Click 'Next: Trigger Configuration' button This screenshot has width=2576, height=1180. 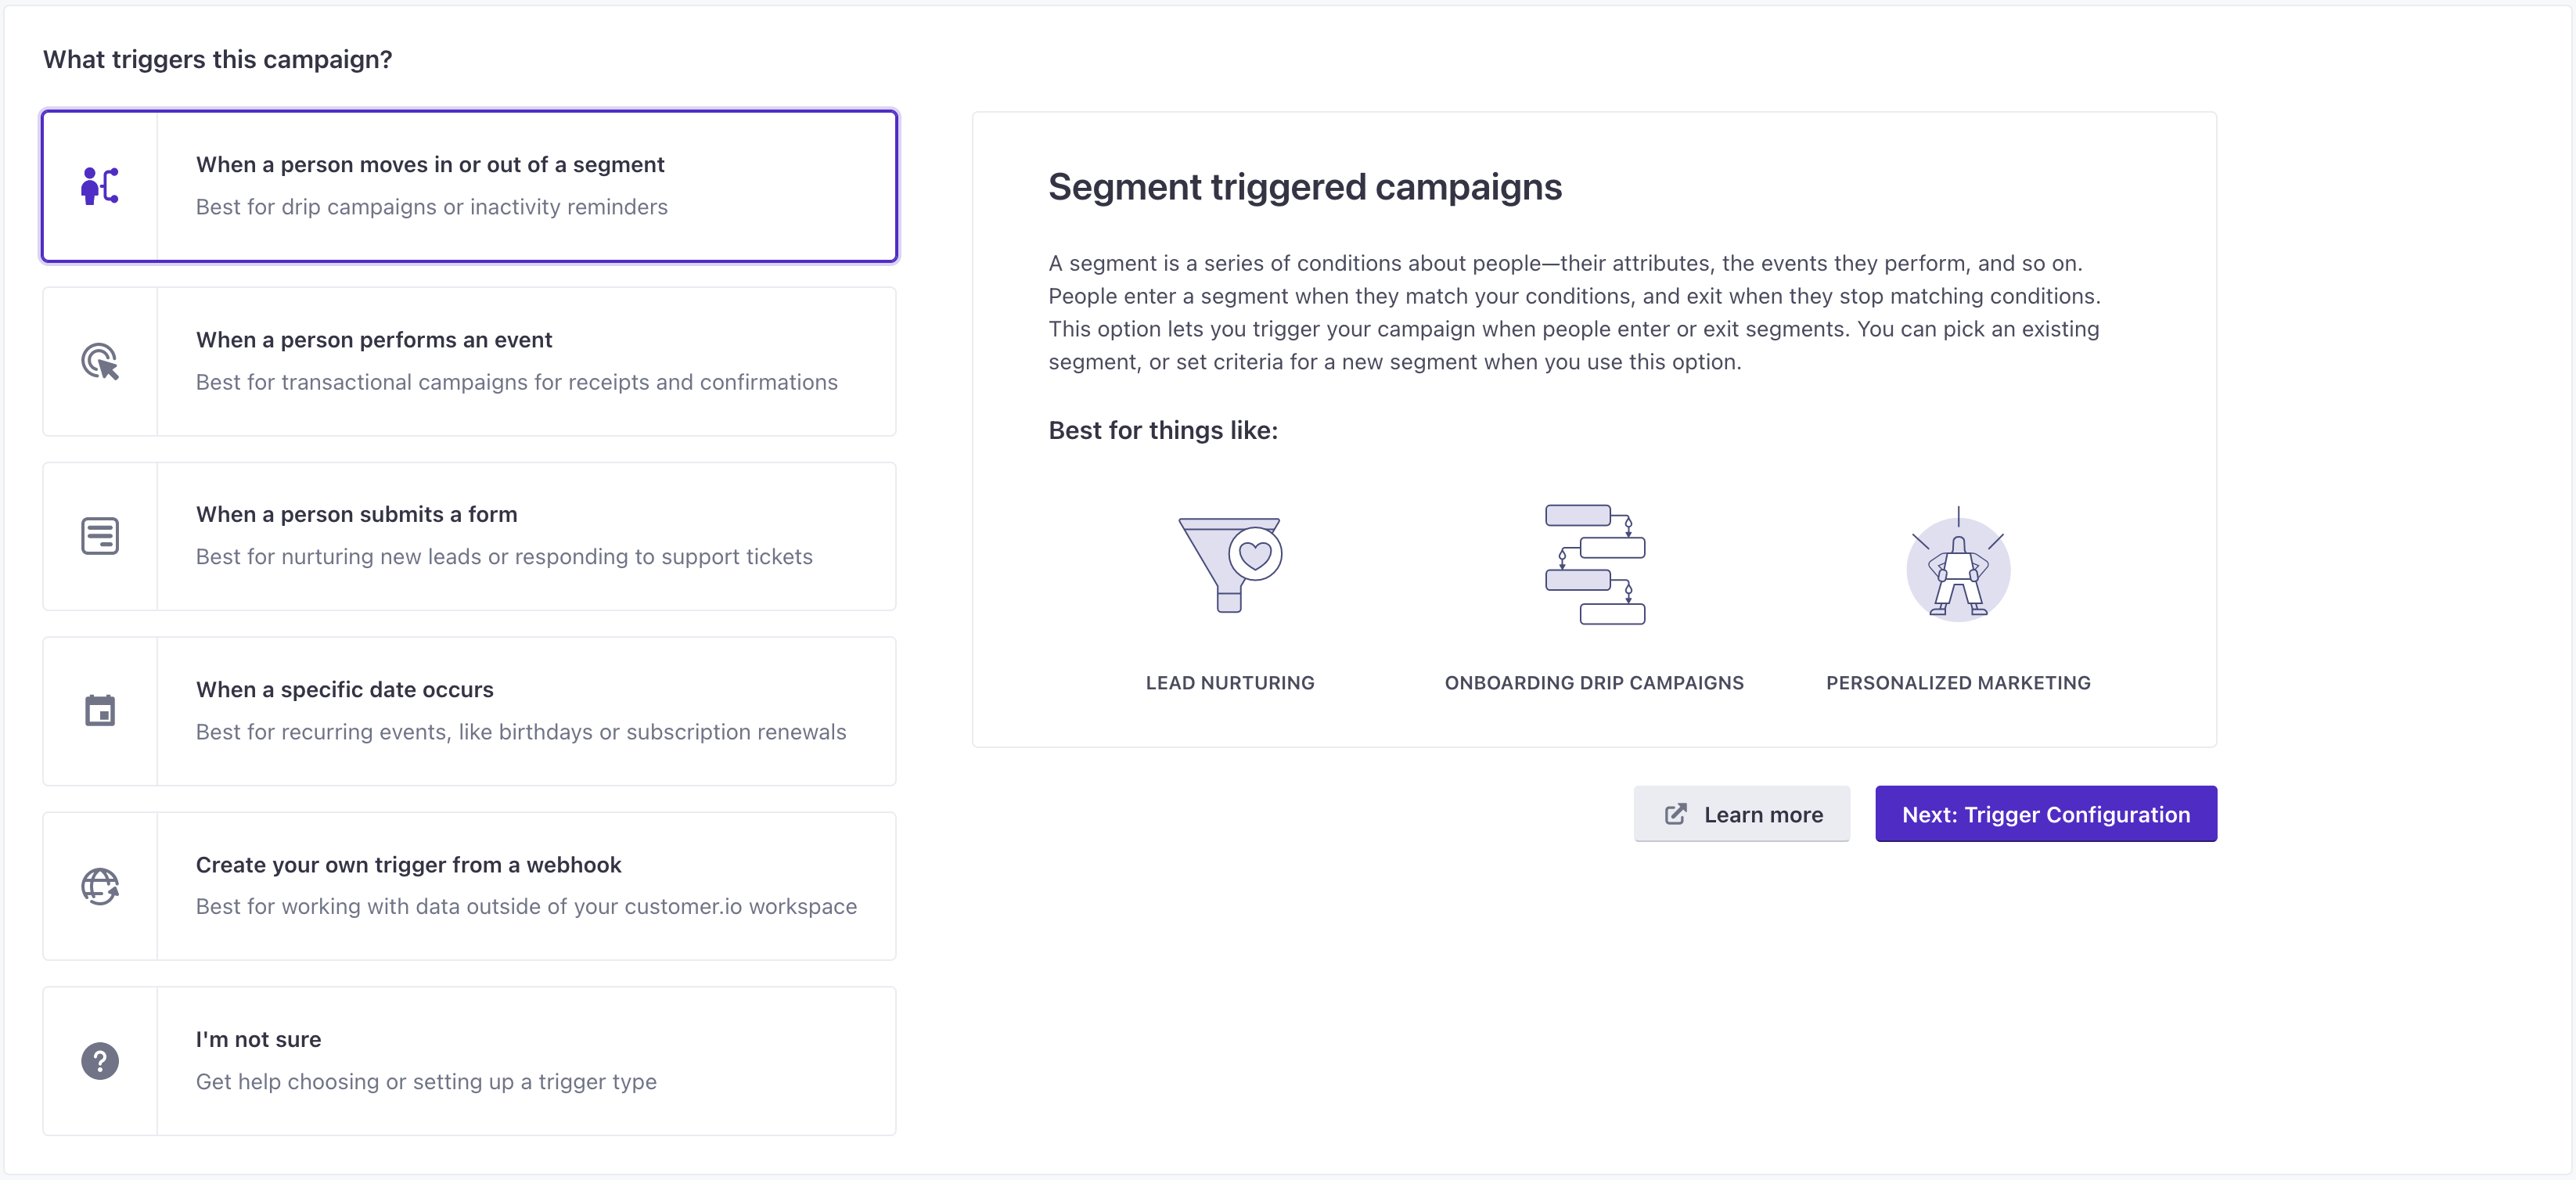pyautogui.click(x=2047, y=814)
